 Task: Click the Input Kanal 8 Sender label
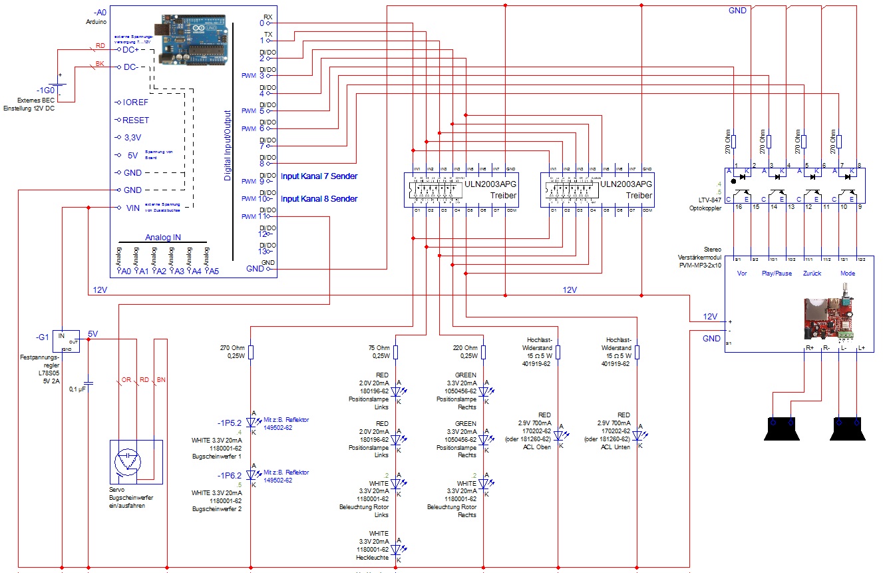(x=319, y=198)
